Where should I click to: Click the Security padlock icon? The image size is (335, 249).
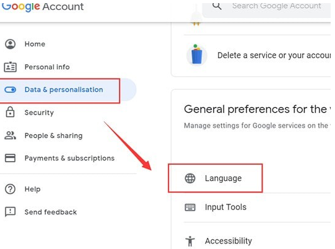click(10, 112)
